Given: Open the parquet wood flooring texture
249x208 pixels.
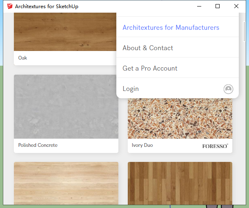Looking at the screenshot, I should pos(180,183).
